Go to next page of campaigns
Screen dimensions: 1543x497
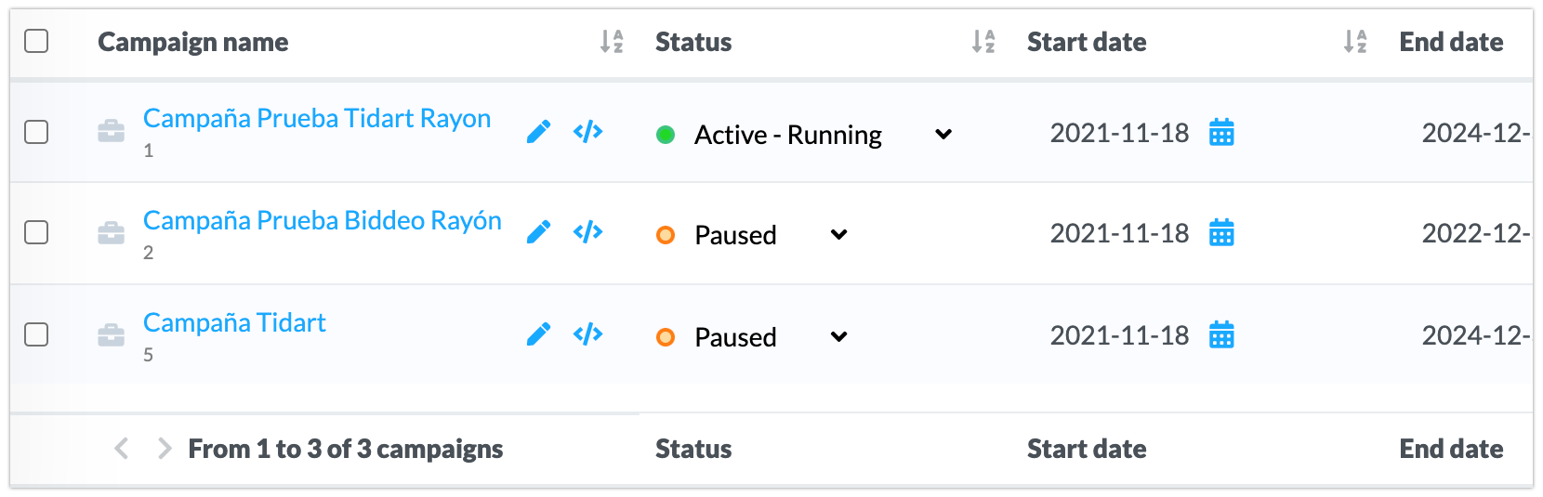[165, 449]
